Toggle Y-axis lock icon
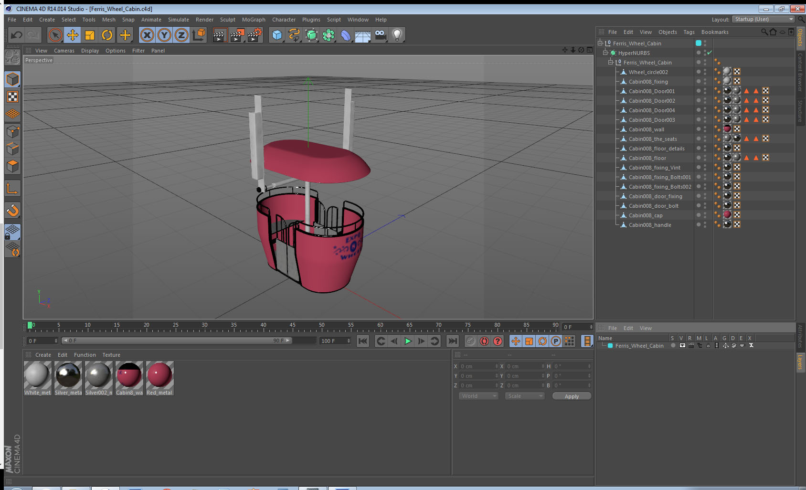The height and width of the screenshot is (490, 806). pyautogui.click(x=164, y=35)
